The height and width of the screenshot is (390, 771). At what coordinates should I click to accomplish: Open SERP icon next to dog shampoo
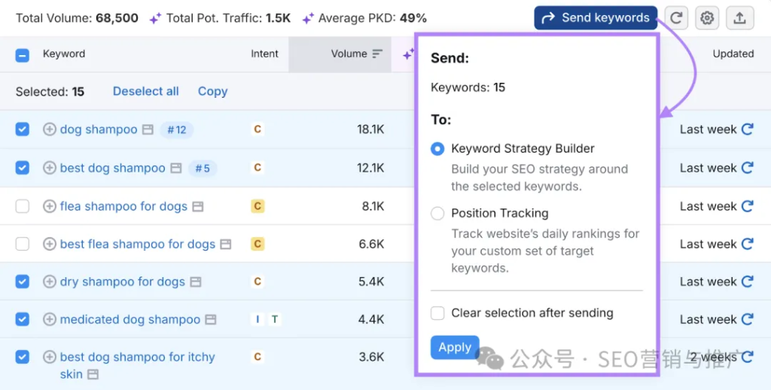click(x=148, y=129)
